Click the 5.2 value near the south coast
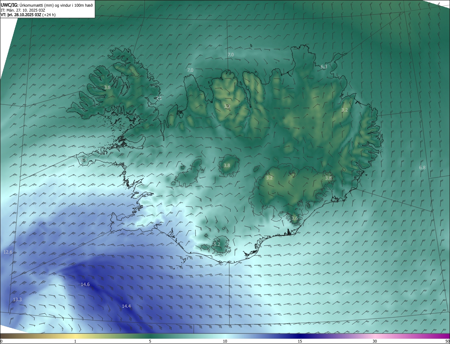Image resolution: width=450 pixels, height=344 pixels. tap(217, 244)
